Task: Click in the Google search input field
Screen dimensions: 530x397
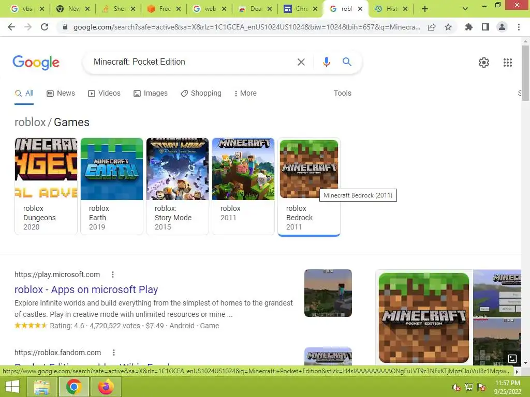Action: [x=193, y=62]
